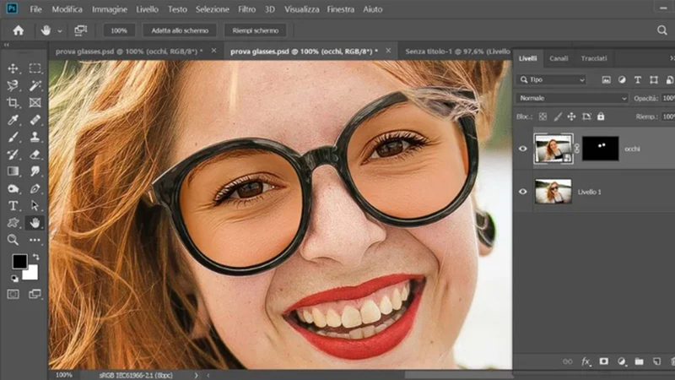Select the Smudge tool
Screen dimensions: 675x380
coord(35,171)
